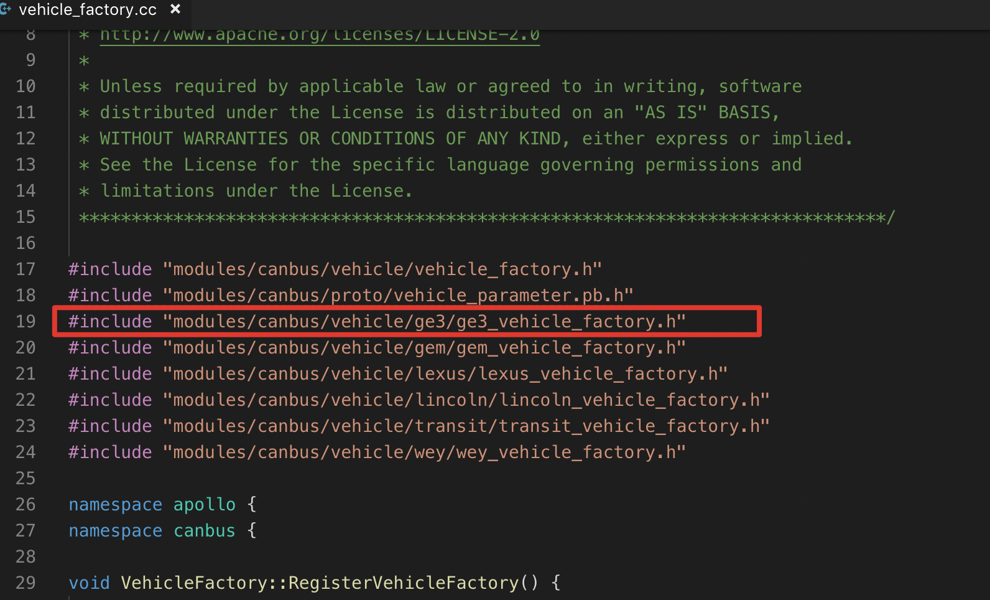Click the #include keyword on line 17
The height and width of the screenshot is (600, 990).
[110, 270]
